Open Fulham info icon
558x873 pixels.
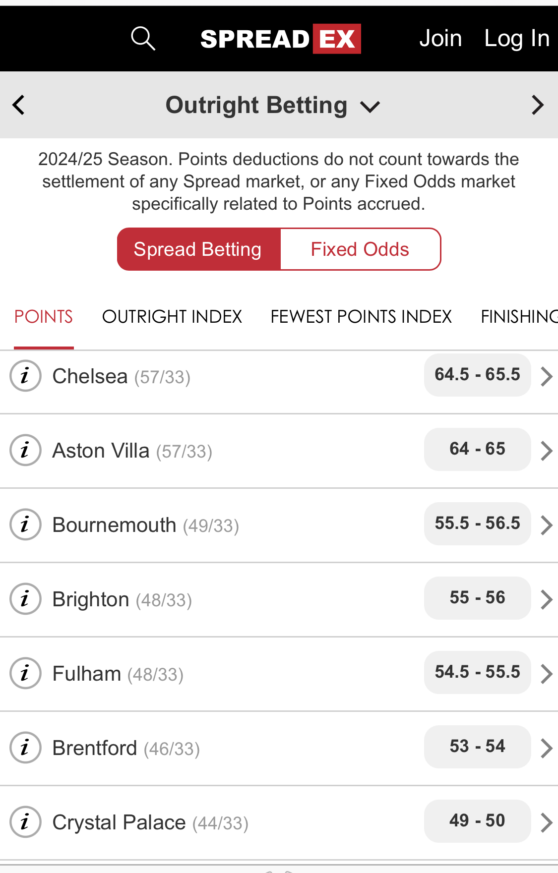click(x=25, y=673)
